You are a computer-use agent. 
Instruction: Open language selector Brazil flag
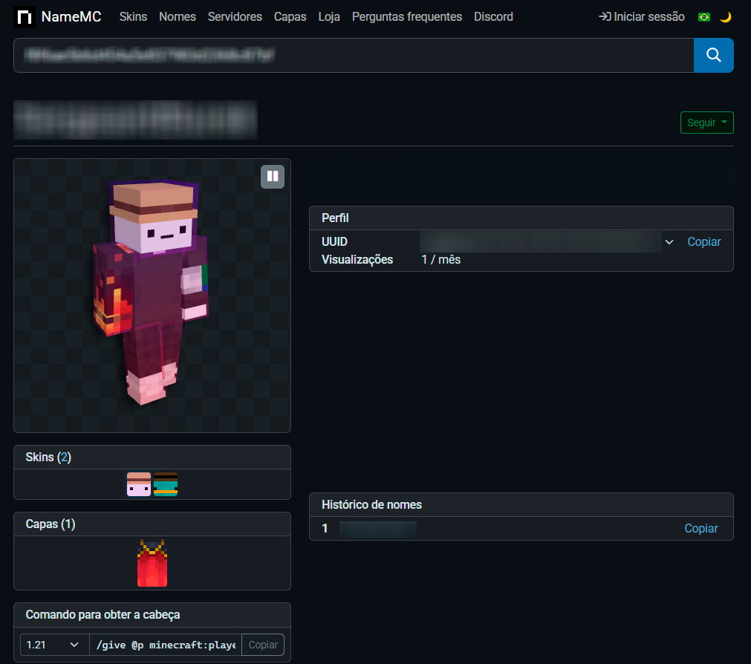click(x=704, y=17)
